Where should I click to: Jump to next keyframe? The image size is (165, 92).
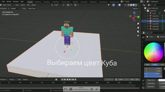click(x=73, y=79)
